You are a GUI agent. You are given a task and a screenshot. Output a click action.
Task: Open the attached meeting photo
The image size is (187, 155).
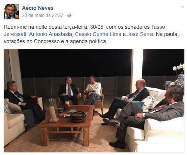coord(94,100)
